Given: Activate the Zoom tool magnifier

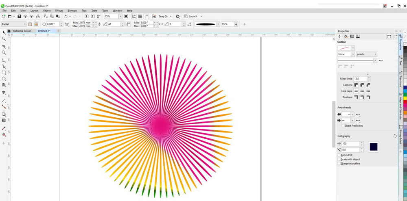Looking at the screenshot, I should (4, 52).
